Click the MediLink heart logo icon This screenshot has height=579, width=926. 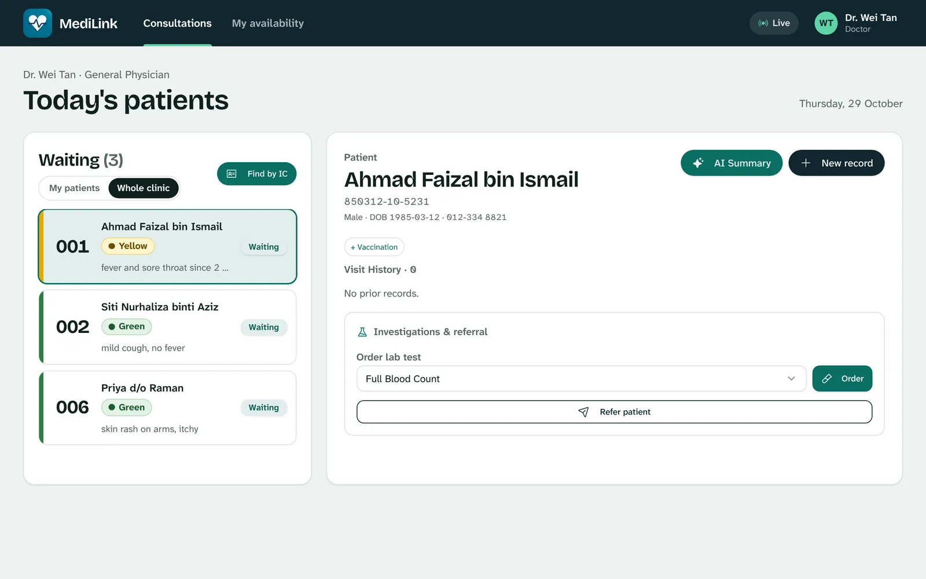(38, 23)
